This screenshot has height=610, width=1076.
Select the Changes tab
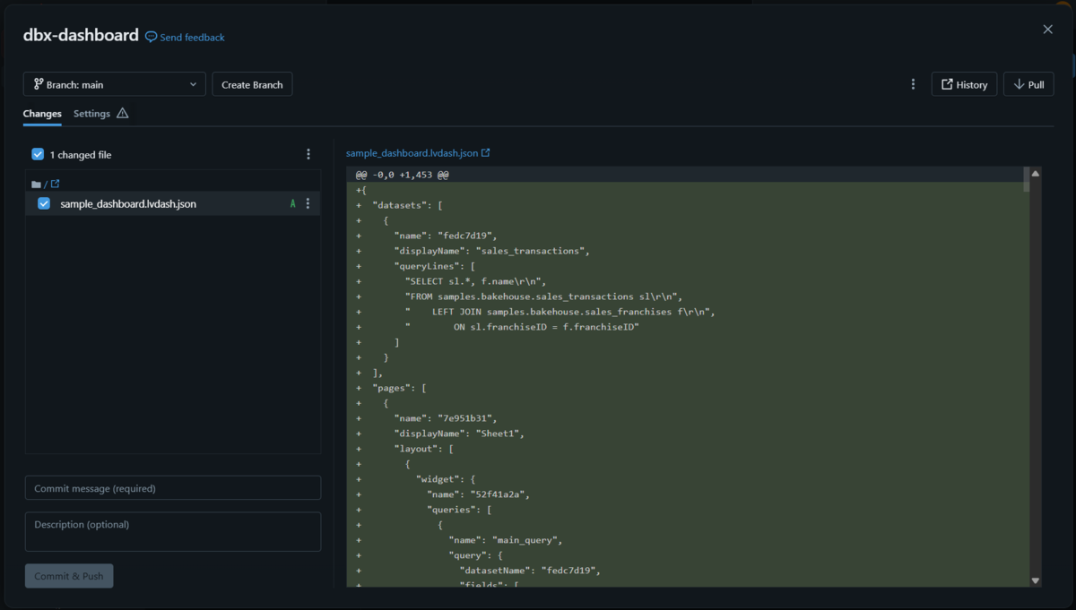point(42,114)
